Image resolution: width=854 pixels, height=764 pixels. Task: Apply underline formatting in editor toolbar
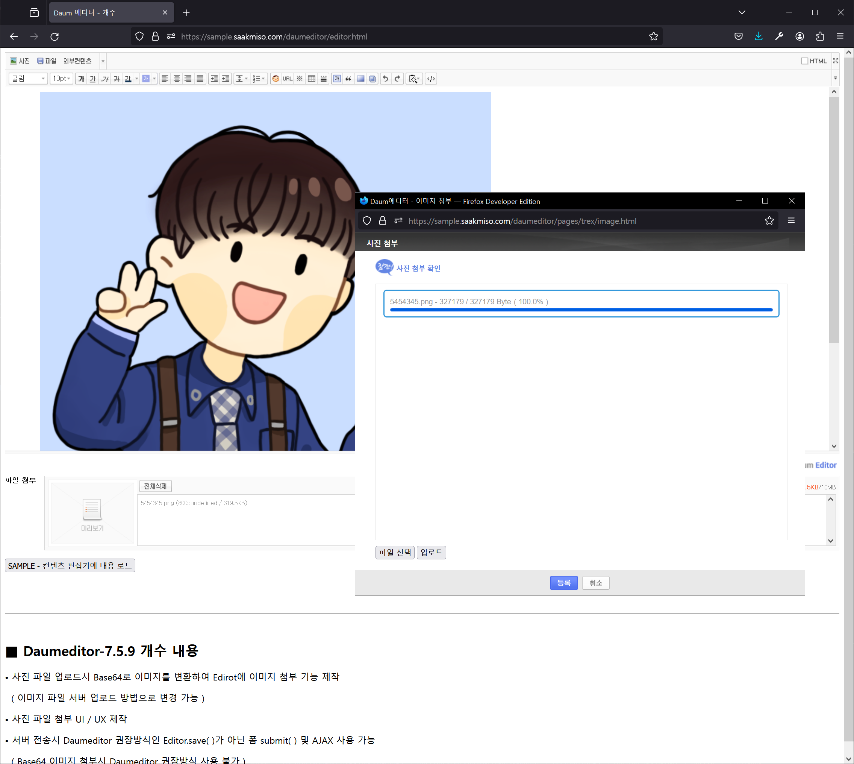[93, 79]
